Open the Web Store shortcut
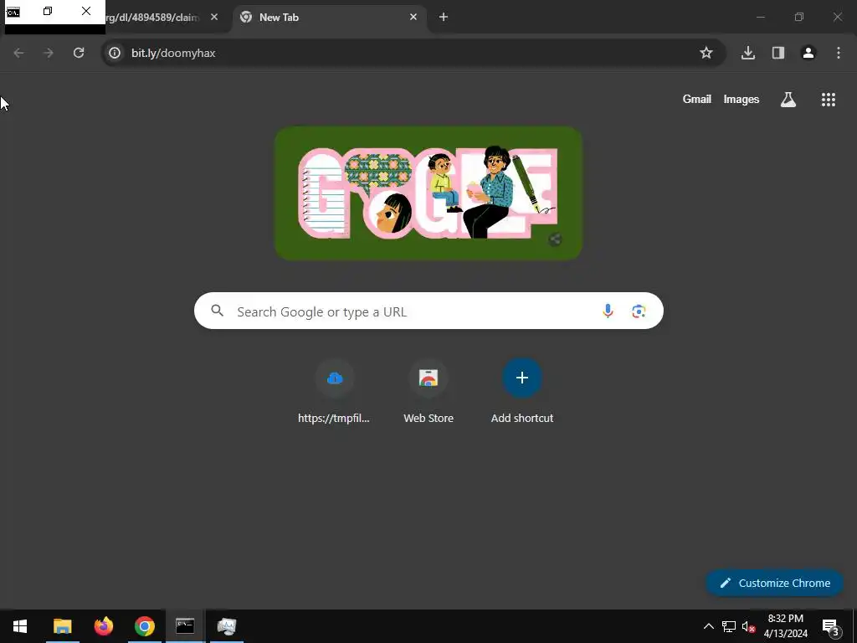The width and height of the screenshot is (857, 643). coord(428,390)
